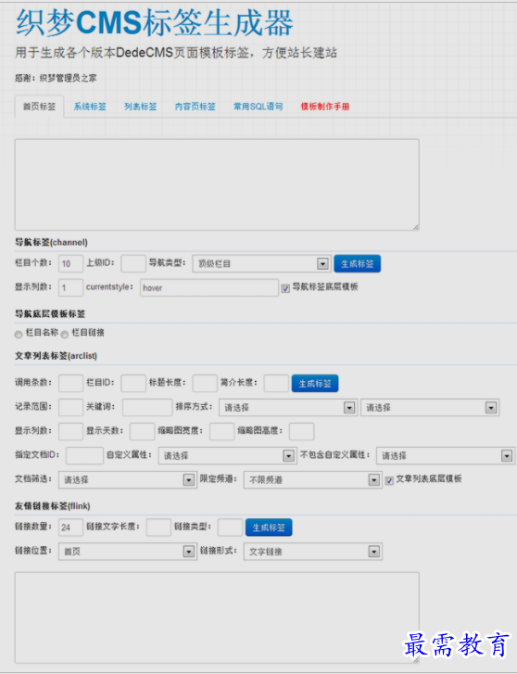Click 生成标签 button in channel section
Screen dimensions: 517x674
[x=357, y=263]
